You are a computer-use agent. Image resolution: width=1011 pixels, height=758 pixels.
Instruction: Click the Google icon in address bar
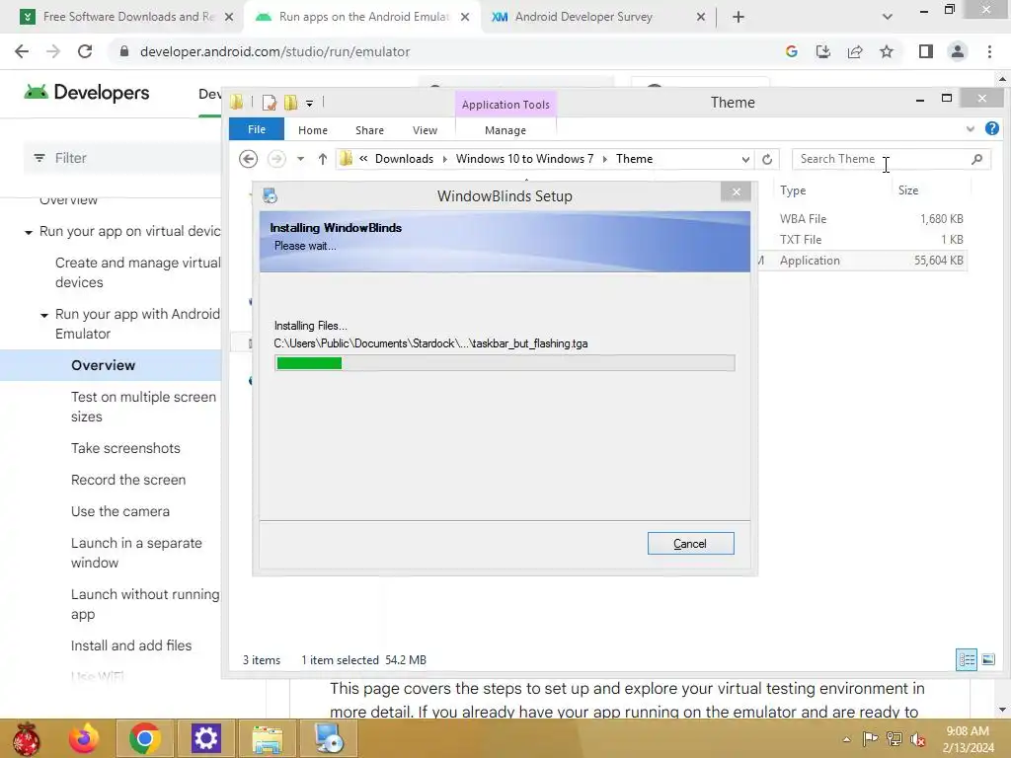pos(792,51)
